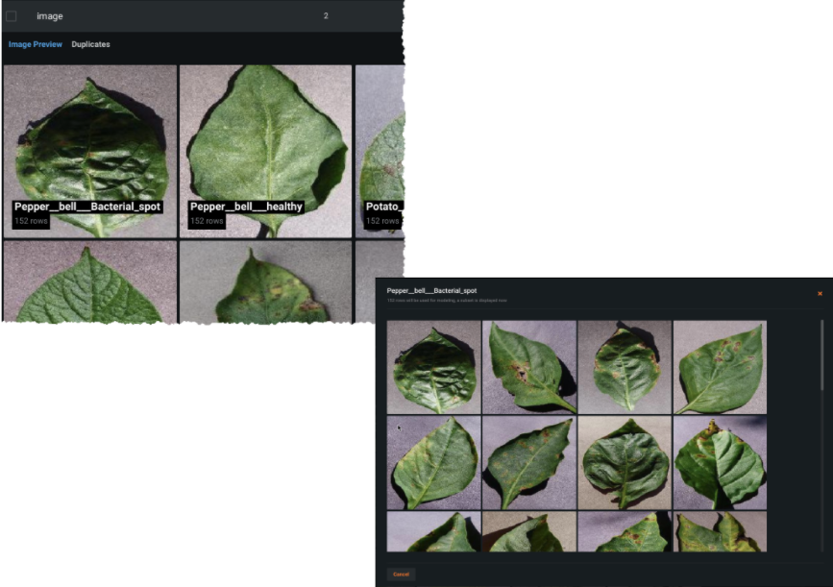Switch to the Image Preview tab
This screenshot has height=587, width=833.
pyautogui.click(x=36, y=44)
